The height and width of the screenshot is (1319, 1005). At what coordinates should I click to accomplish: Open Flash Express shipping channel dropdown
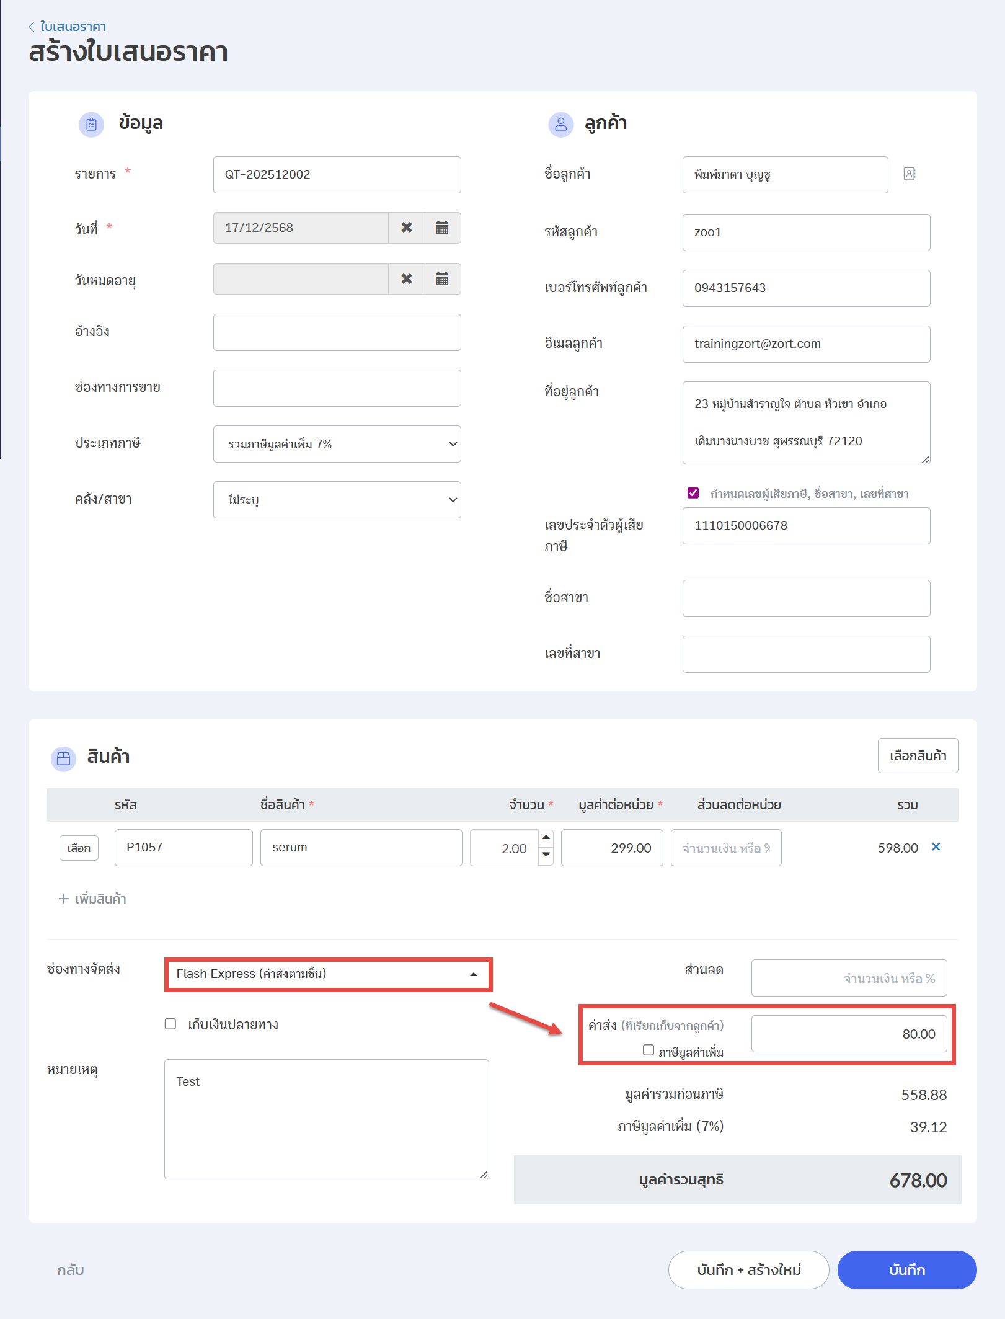pyautogui.click(x=327, y=974)
